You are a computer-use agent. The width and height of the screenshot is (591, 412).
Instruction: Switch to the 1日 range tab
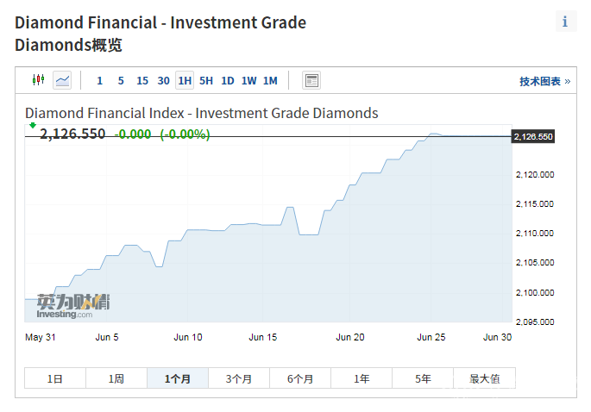(54, 378)
